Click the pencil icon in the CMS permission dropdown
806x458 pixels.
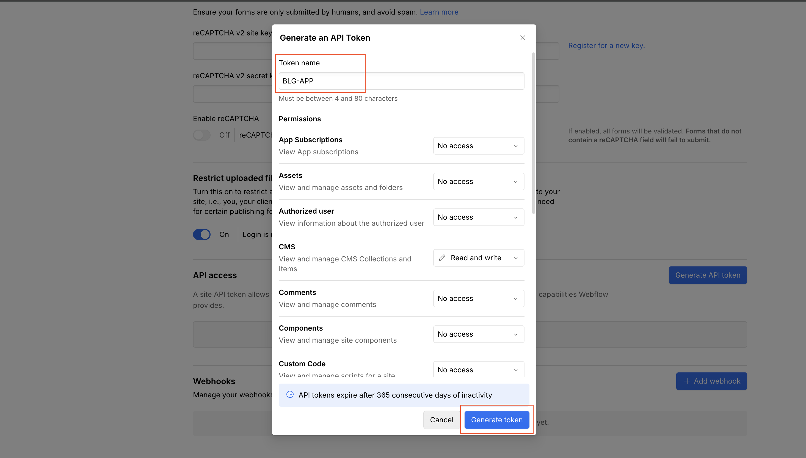tap(442, 258)
